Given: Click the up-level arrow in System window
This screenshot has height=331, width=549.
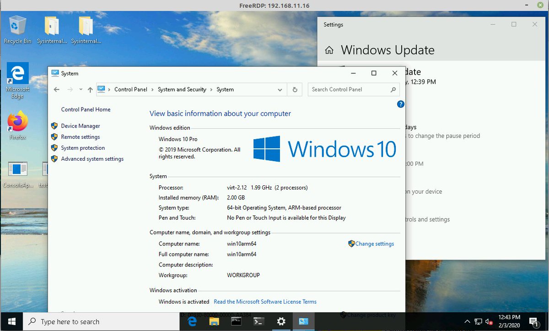Looking at the screenshot, I should pos(90,90).
